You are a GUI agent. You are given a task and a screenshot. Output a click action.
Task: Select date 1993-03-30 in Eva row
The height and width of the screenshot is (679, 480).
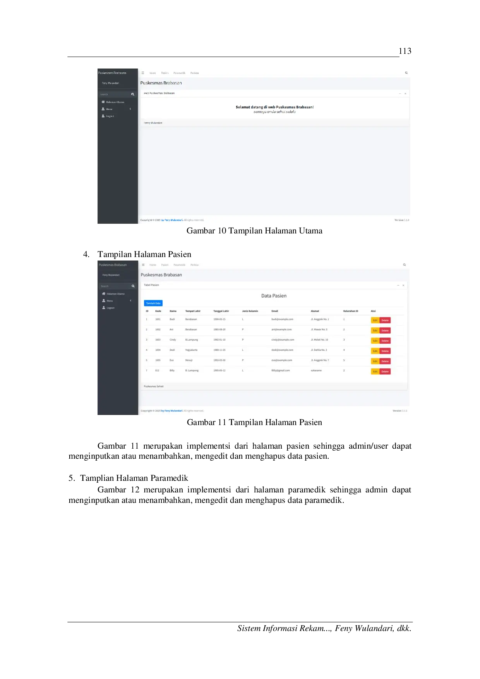[219, 360]
